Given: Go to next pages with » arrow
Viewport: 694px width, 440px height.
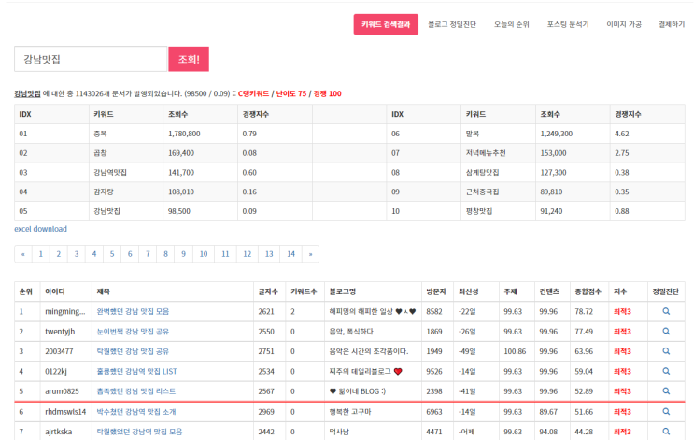Looking at the screenshot, I should pyautogui.click(x=311, y=253).
